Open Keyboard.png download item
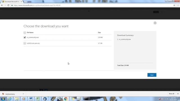The width and height of the screenshot is (180, 101). point(10,94)
